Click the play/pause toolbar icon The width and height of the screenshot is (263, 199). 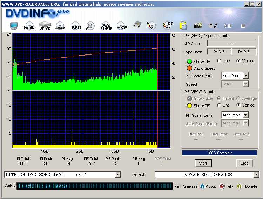pyautogui.click(x=228, y=26)
